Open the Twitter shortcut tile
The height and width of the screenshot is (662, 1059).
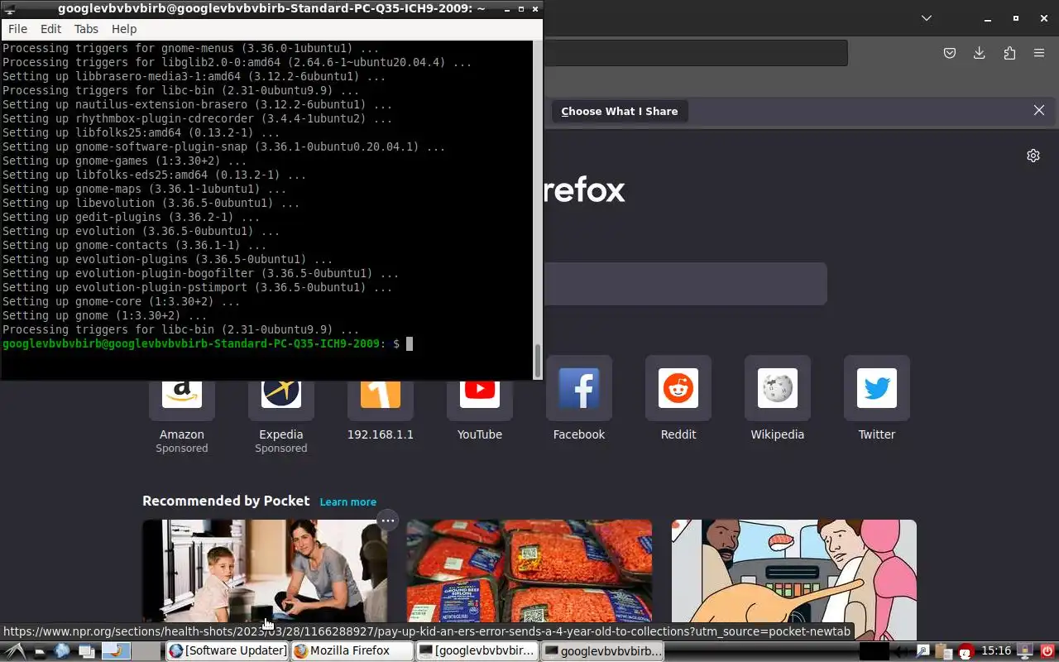click(x=877, y=389)
